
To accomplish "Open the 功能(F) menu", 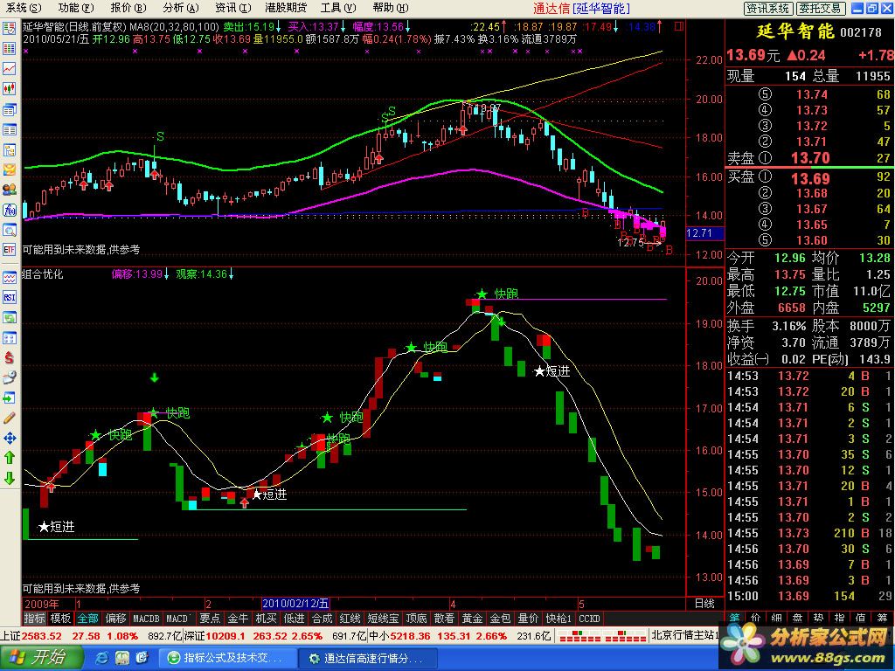I will (76, 8).
